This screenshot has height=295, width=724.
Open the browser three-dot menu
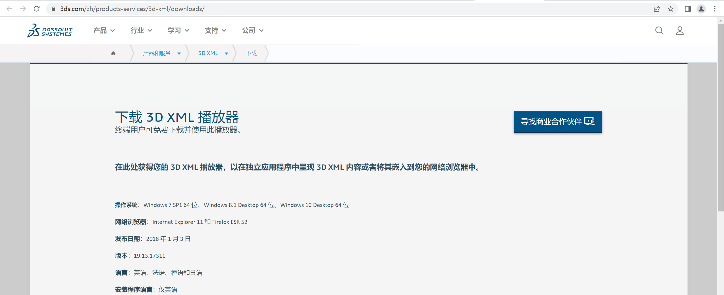click(715, 9)
